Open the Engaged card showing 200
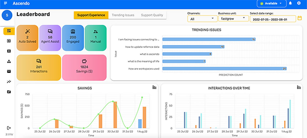 click(73, 38)
